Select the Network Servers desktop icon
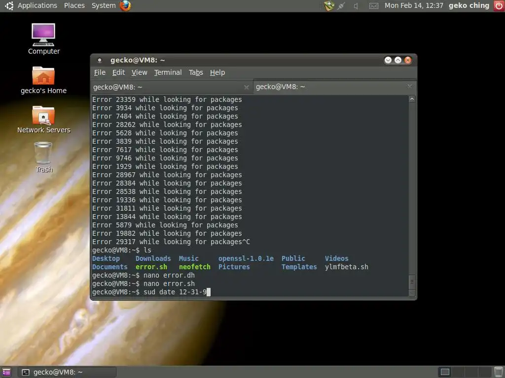505x378 pixels. pos(43,120)
